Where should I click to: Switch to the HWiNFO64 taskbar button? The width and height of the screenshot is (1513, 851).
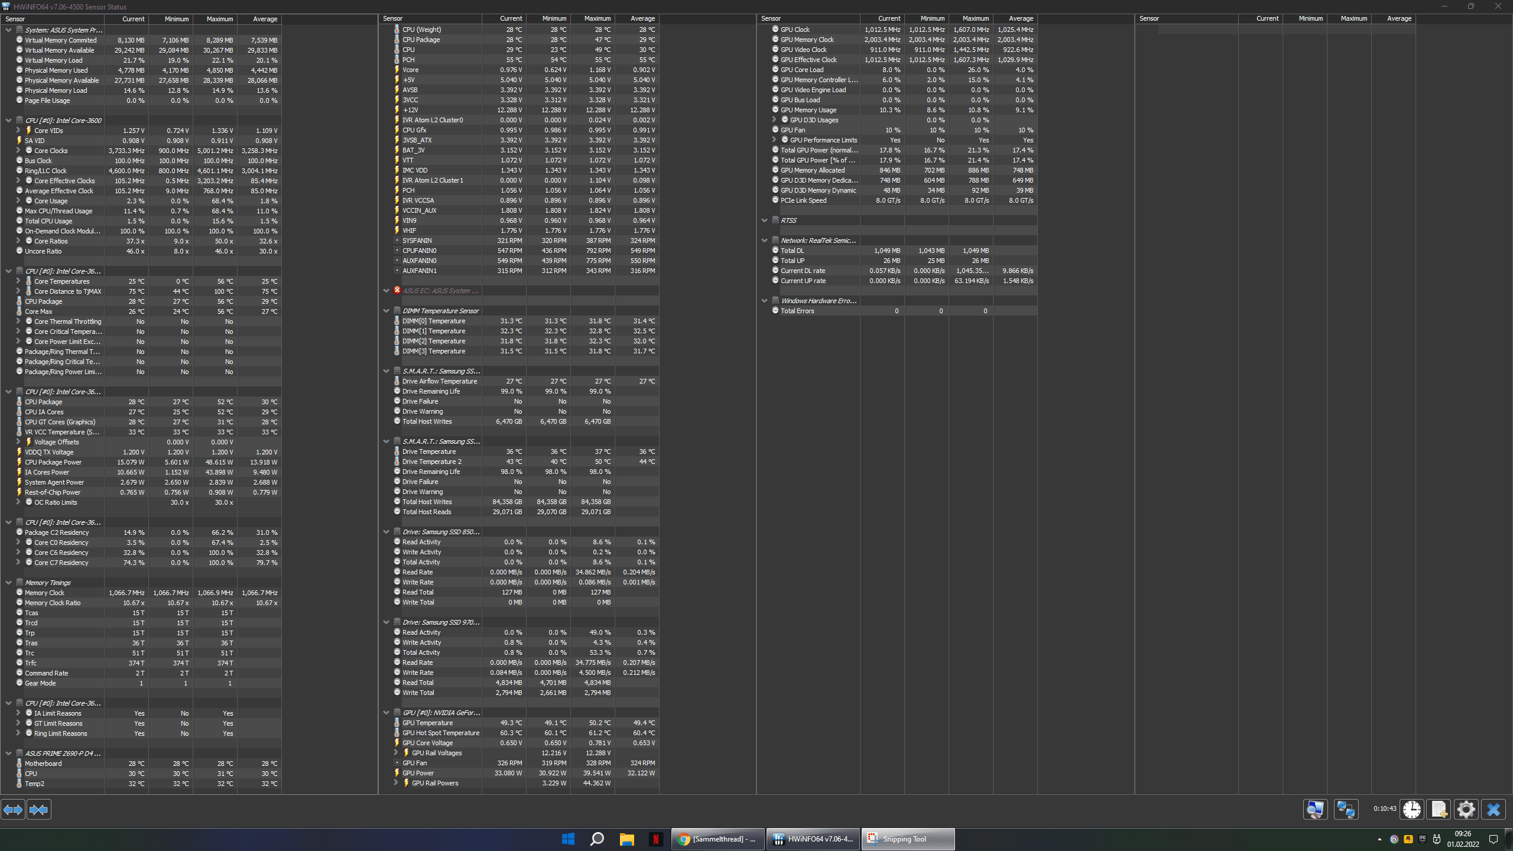point(813,839)
